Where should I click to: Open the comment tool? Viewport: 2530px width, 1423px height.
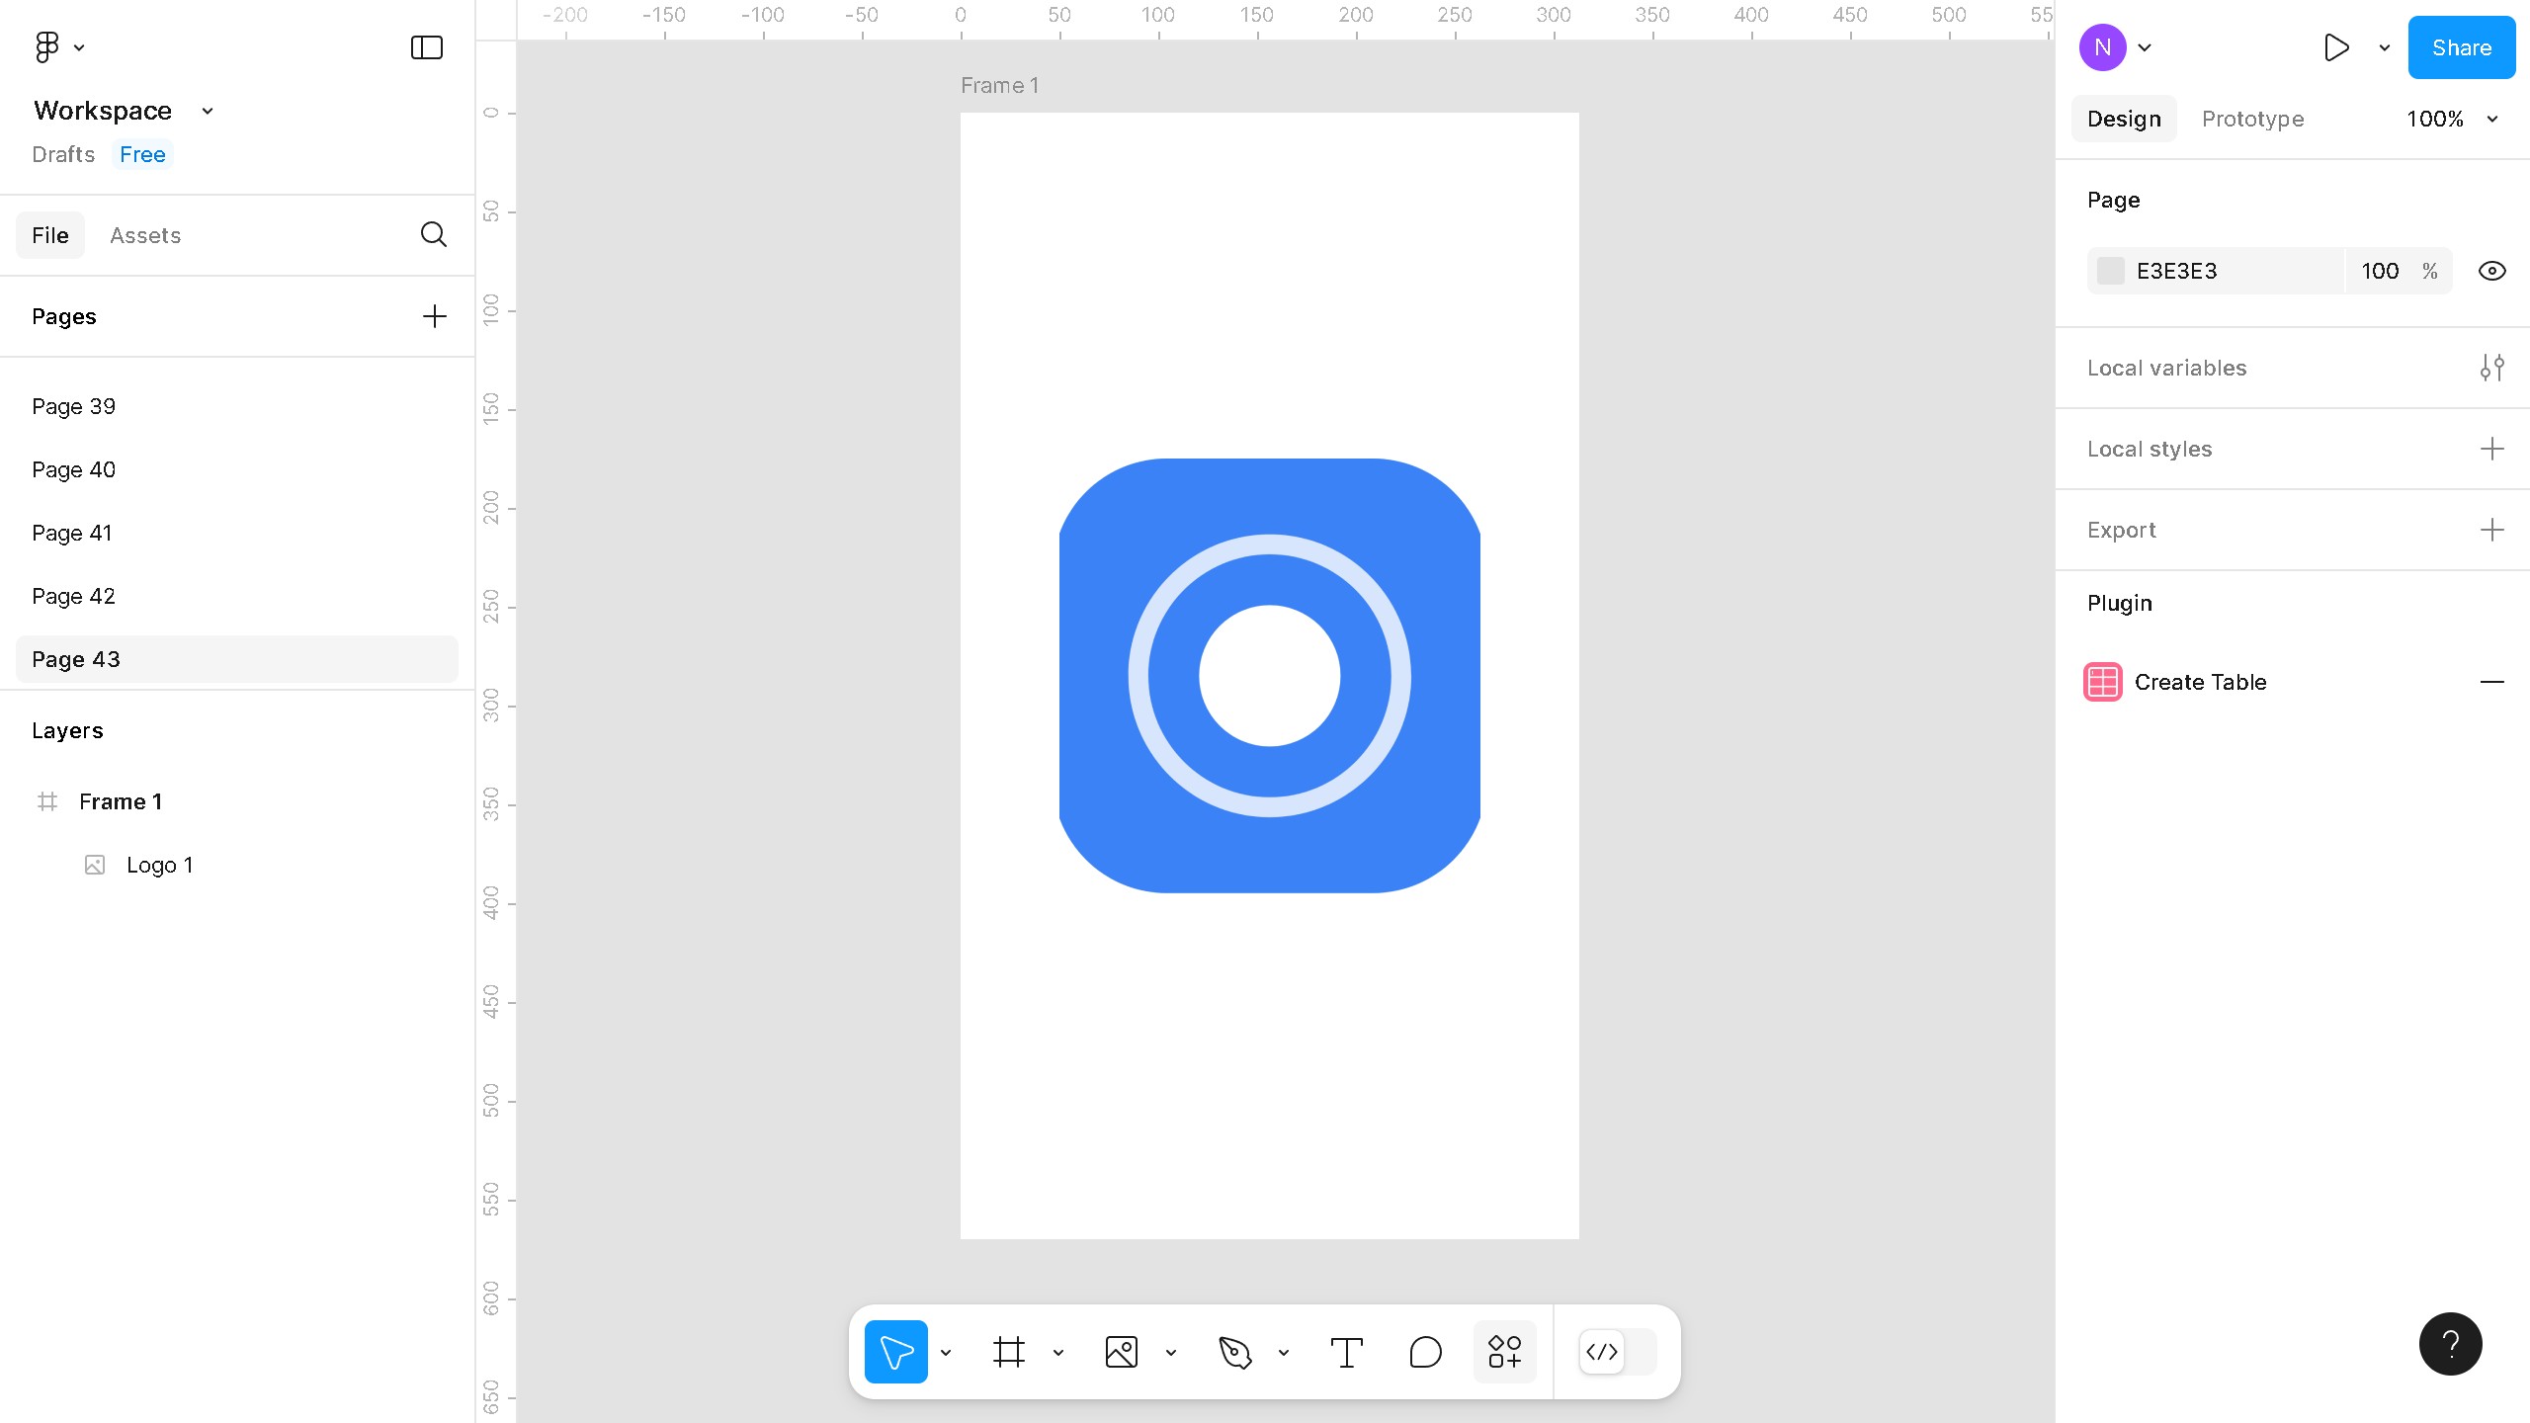tap(1424, 1351)
